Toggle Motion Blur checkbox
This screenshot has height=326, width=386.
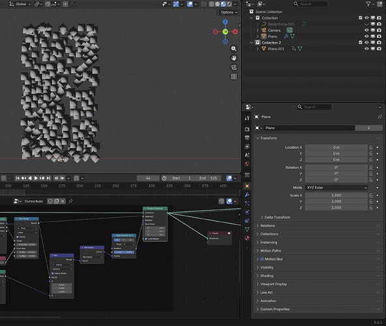(262, 259)
